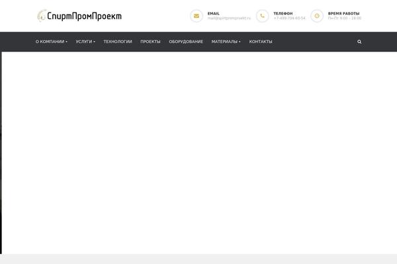Click the clock working-hours icon

click(317, 16)
